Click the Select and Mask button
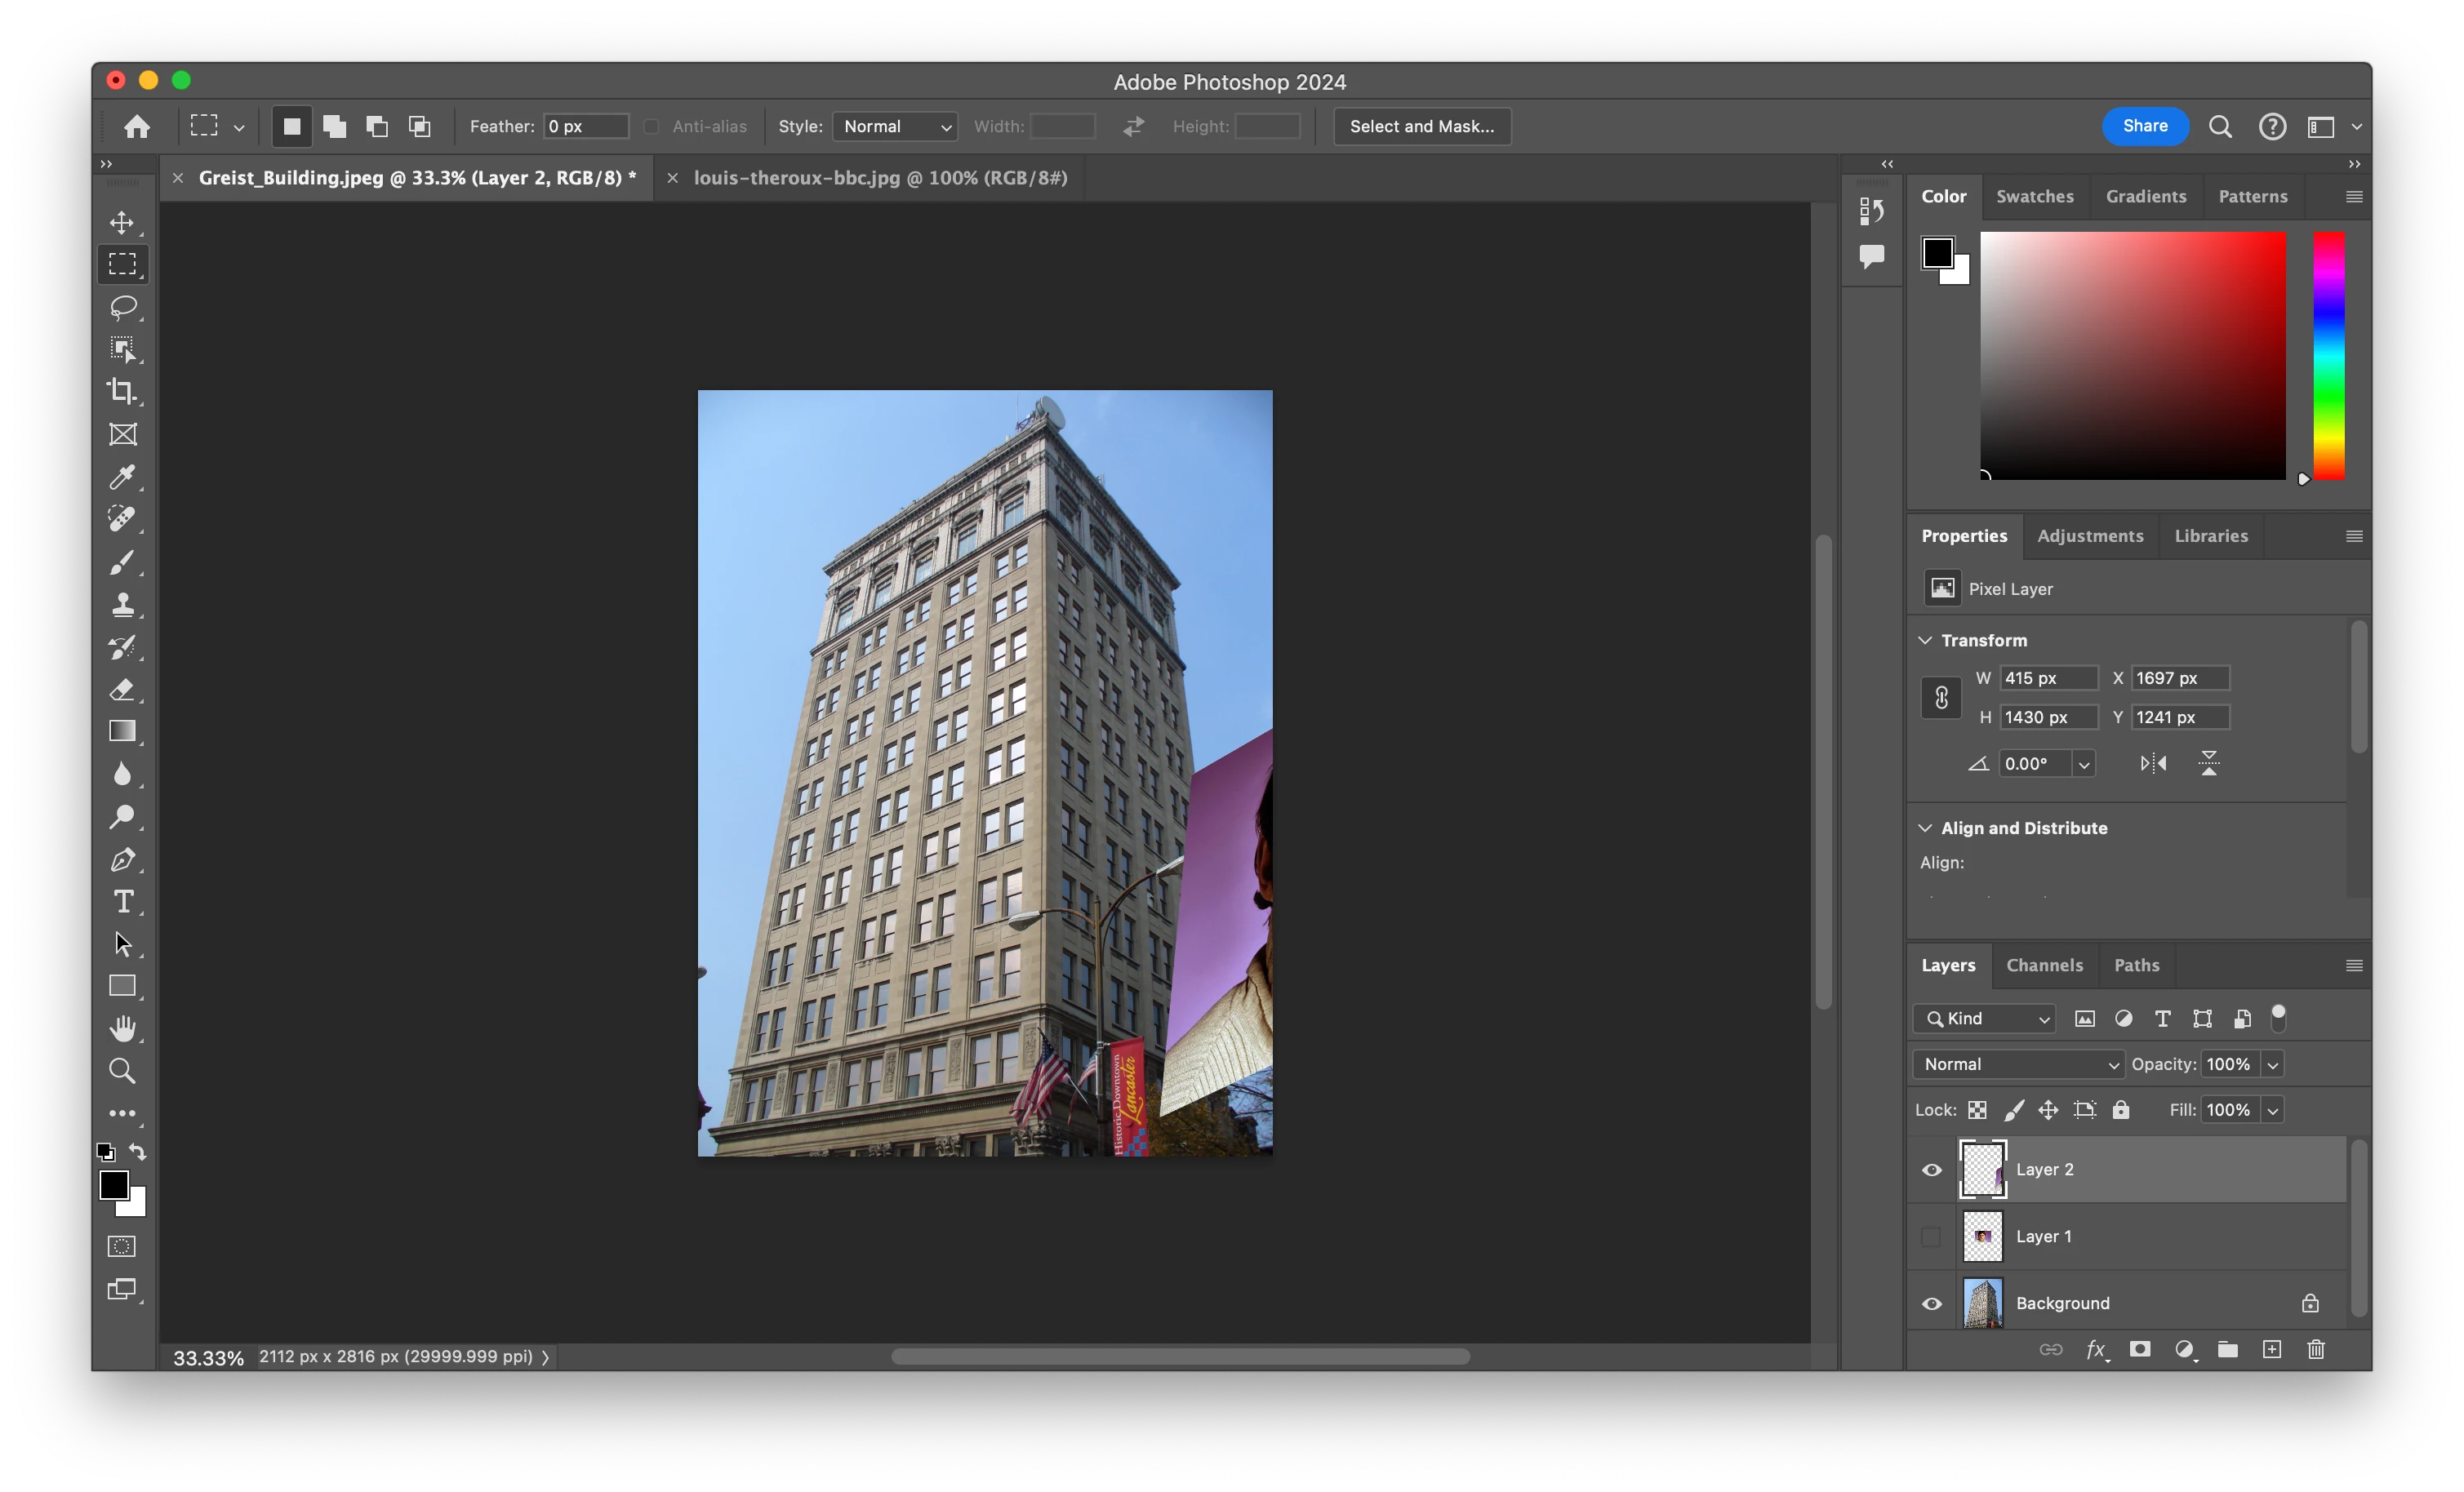The image size is (2464, 1492). point(1421,127)
